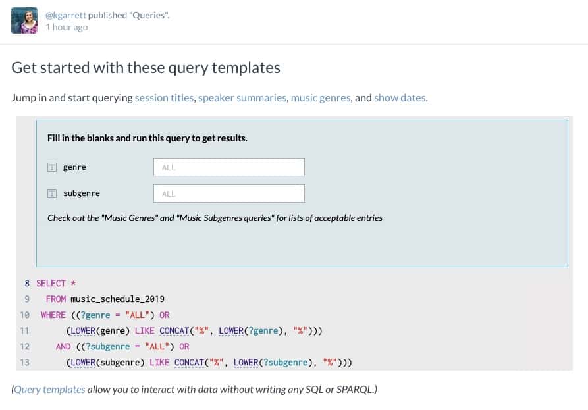Open the session titles query link
The width and height of the screenshot is (588, 410).
[x=164, y=98]
